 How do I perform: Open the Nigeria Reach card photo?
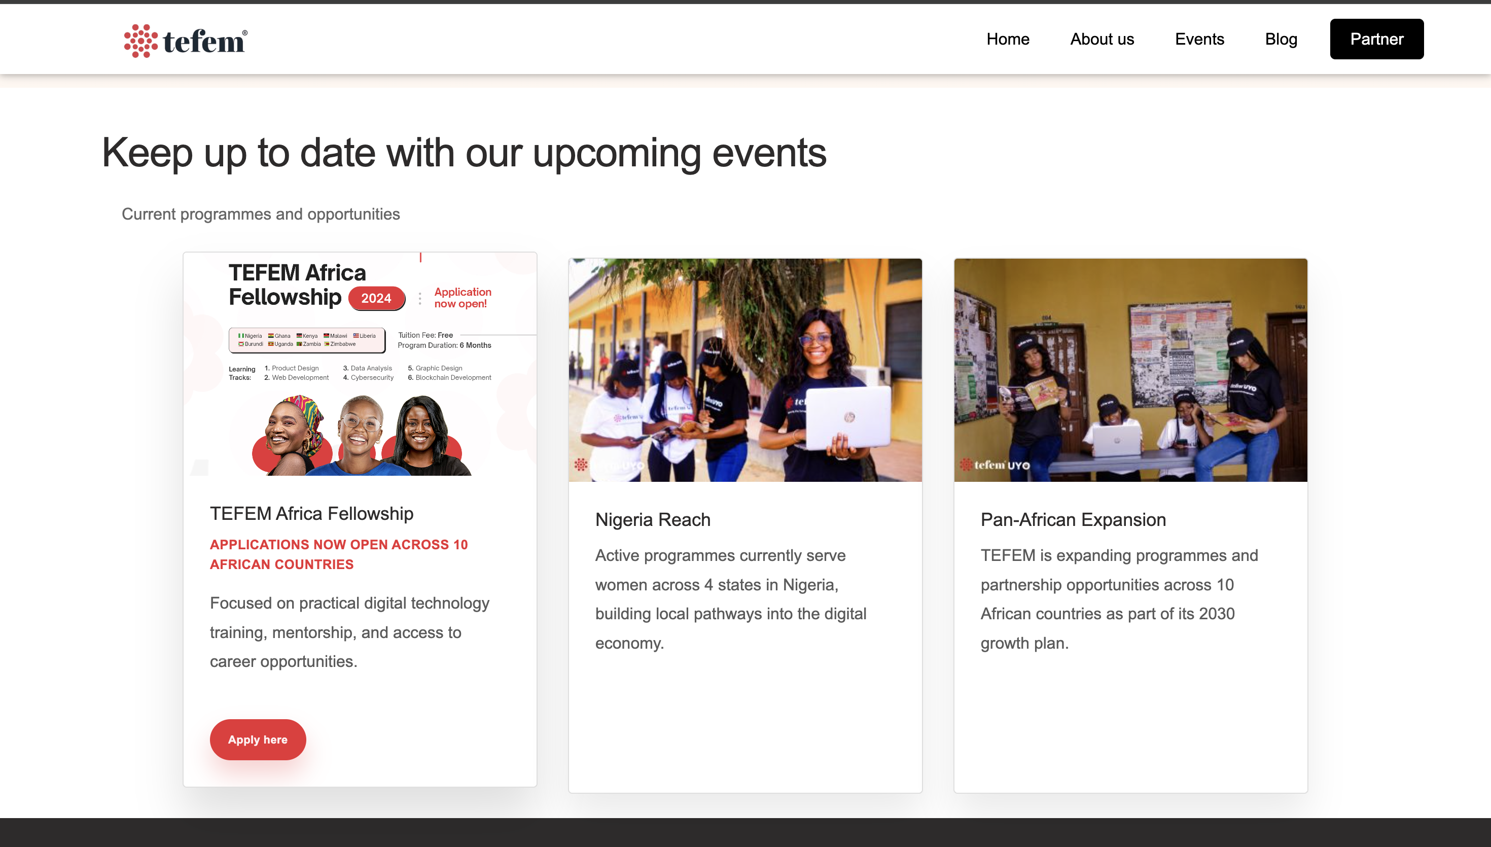click(745, 370)
